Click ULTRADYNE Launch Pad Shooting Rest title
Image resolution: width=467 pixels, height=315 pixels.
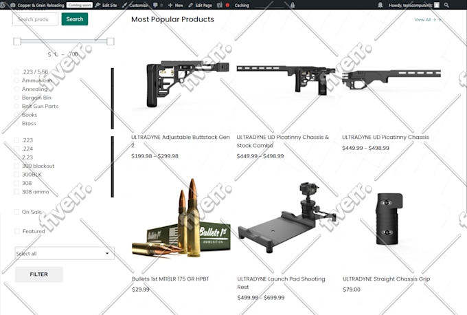coord(281,283)
